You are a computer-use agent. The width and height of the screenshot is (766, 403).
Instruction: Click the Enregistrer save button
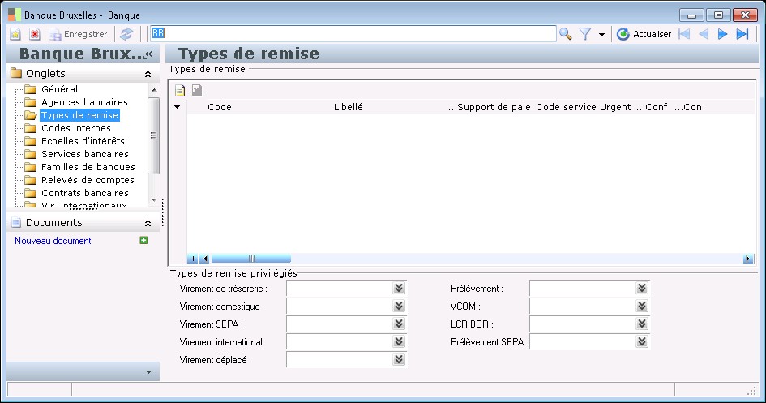click(79, 34)
